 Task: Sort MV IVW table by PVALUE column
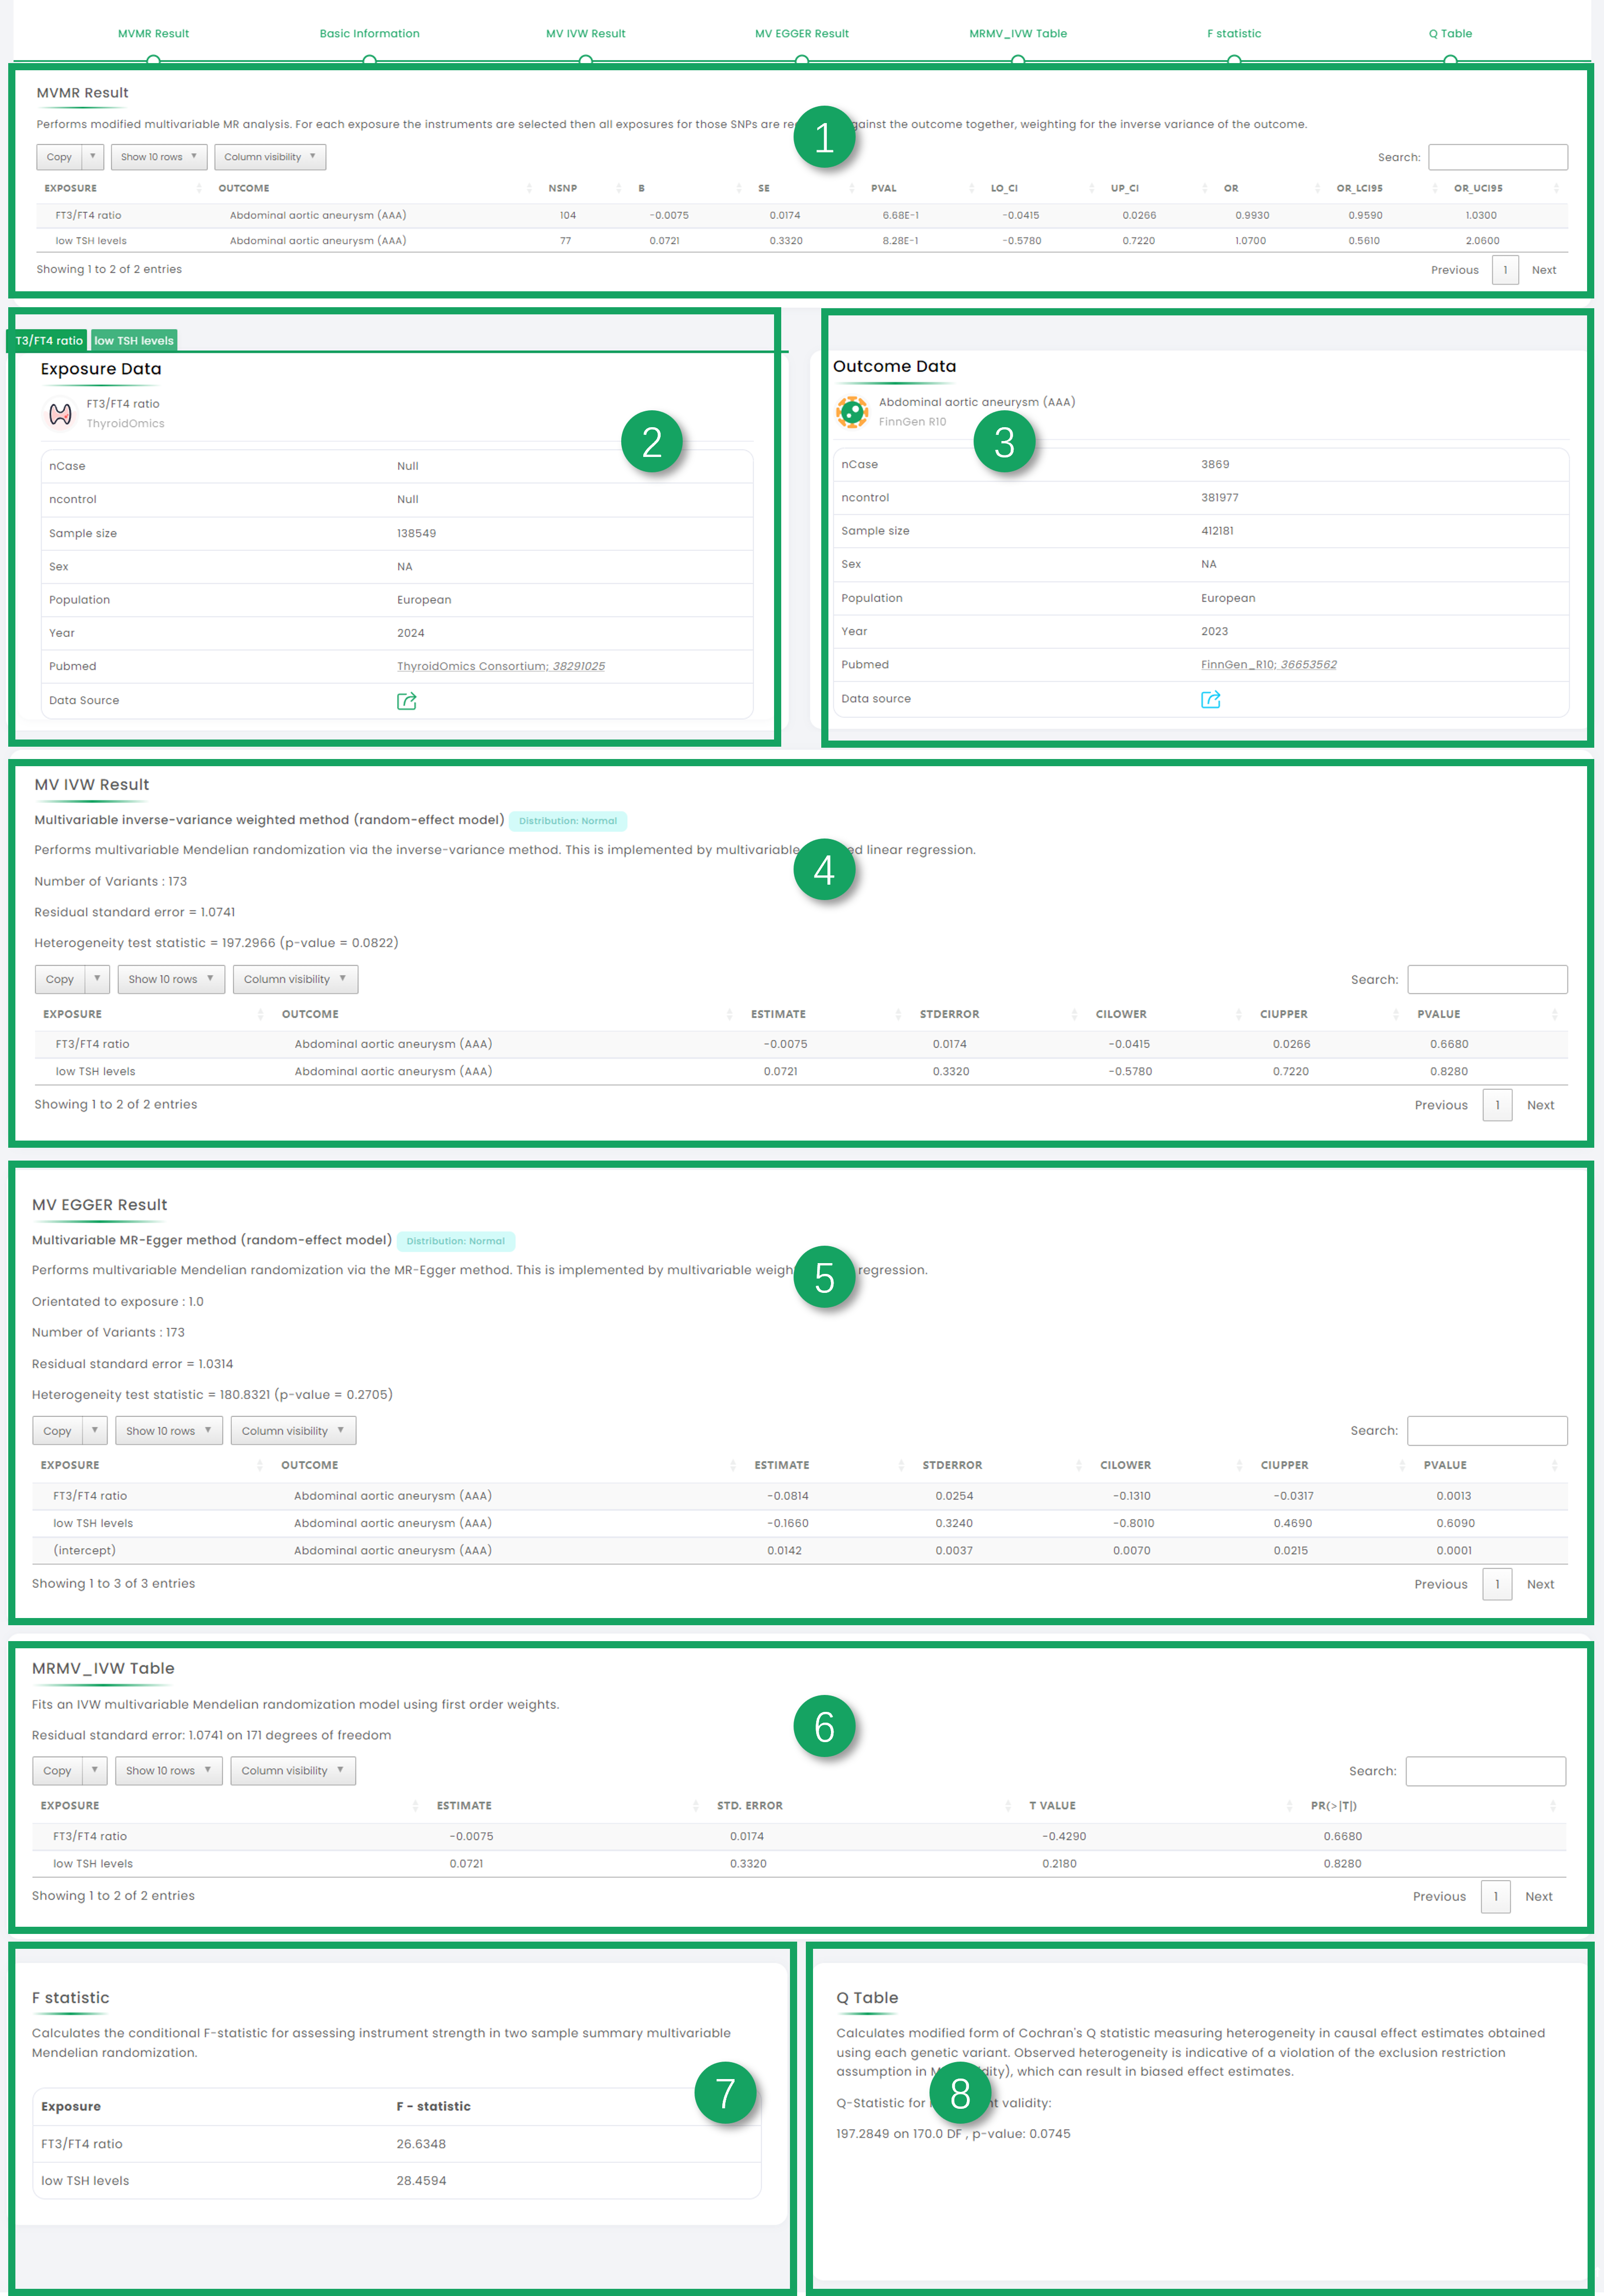coord(1438,1014)
